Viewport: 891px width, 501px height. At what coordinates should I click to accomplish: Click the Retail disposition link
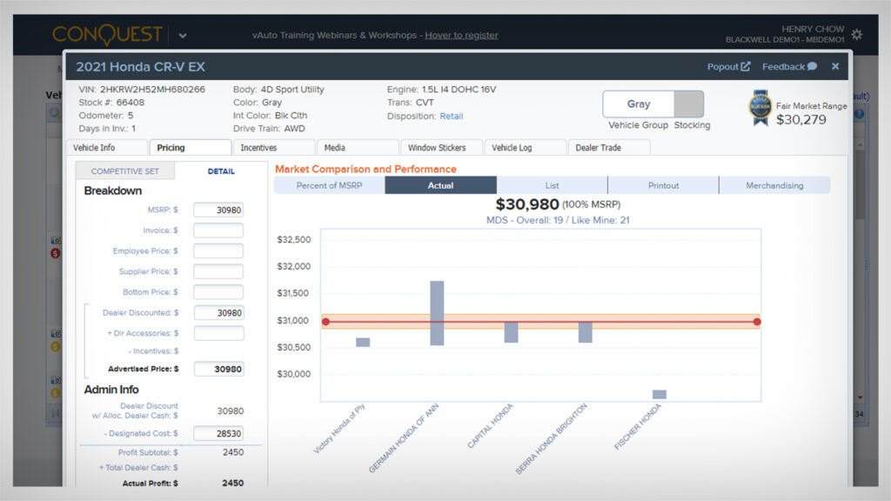pyautogui.click(x=452, y=116)
